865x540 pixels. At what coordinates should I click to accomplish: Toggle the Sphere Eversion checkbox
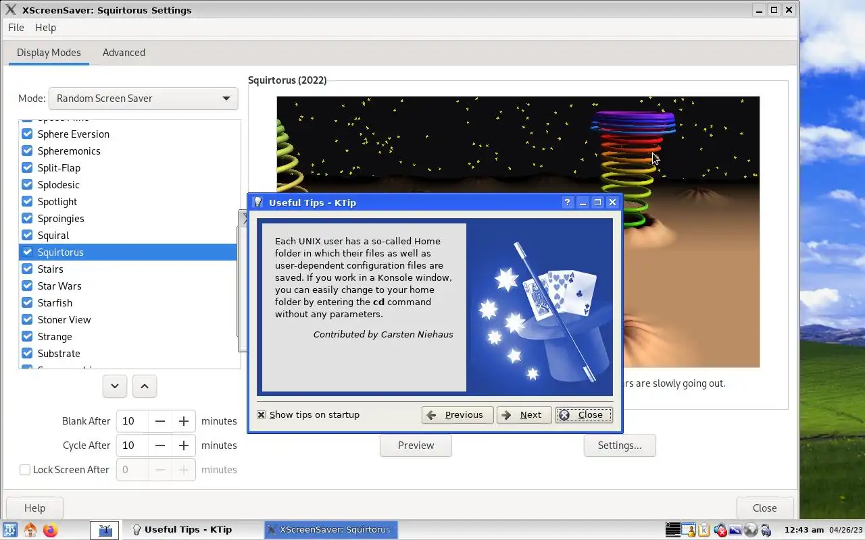[27, 134]
